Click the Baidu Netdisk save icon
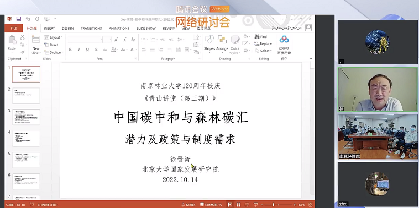The width and height of the screenshot is (419, 208). (284, 40)
